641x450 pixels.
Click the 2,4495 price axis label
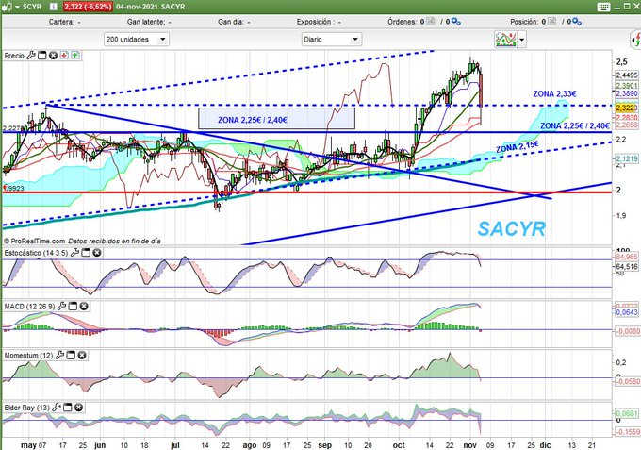tap(626, 75)
